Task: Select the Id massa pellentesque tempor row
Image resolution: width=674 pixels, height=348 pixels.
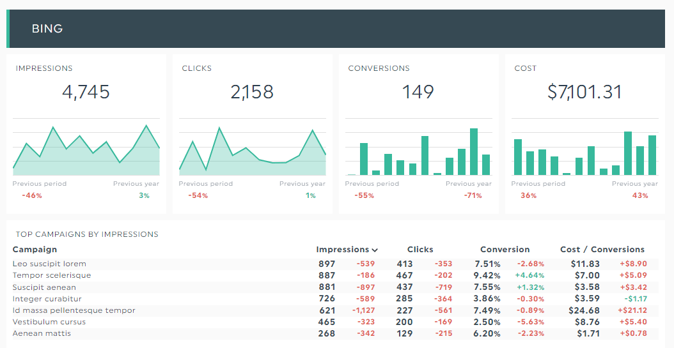Action: click(335, 310)
